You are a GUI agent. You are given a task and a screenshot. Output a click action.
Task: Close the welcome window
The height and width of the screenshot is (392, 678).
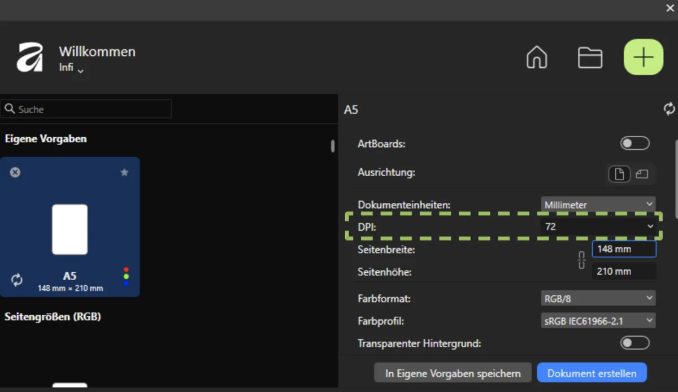[670, 8]
